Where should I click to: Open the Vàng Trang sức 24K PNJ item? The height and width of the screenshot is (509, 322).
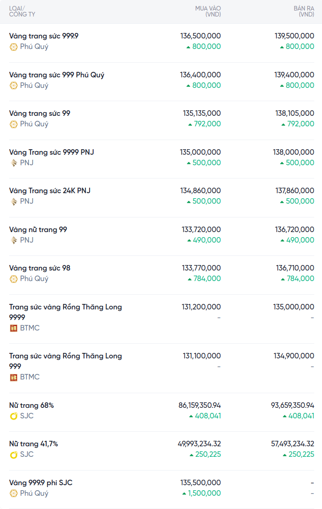pyautogui.click(x=50, y=190)
